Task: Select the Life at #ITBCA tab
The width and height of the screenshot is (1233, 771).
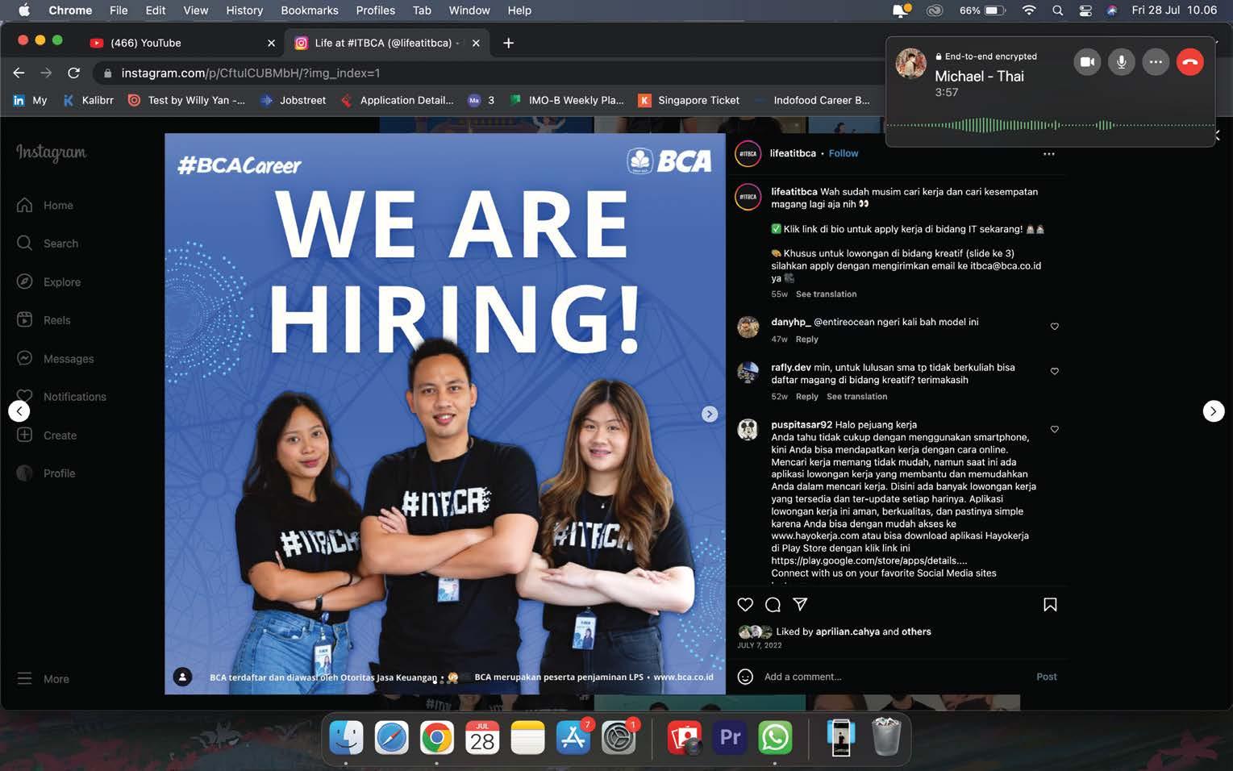Action: point(387,43)
